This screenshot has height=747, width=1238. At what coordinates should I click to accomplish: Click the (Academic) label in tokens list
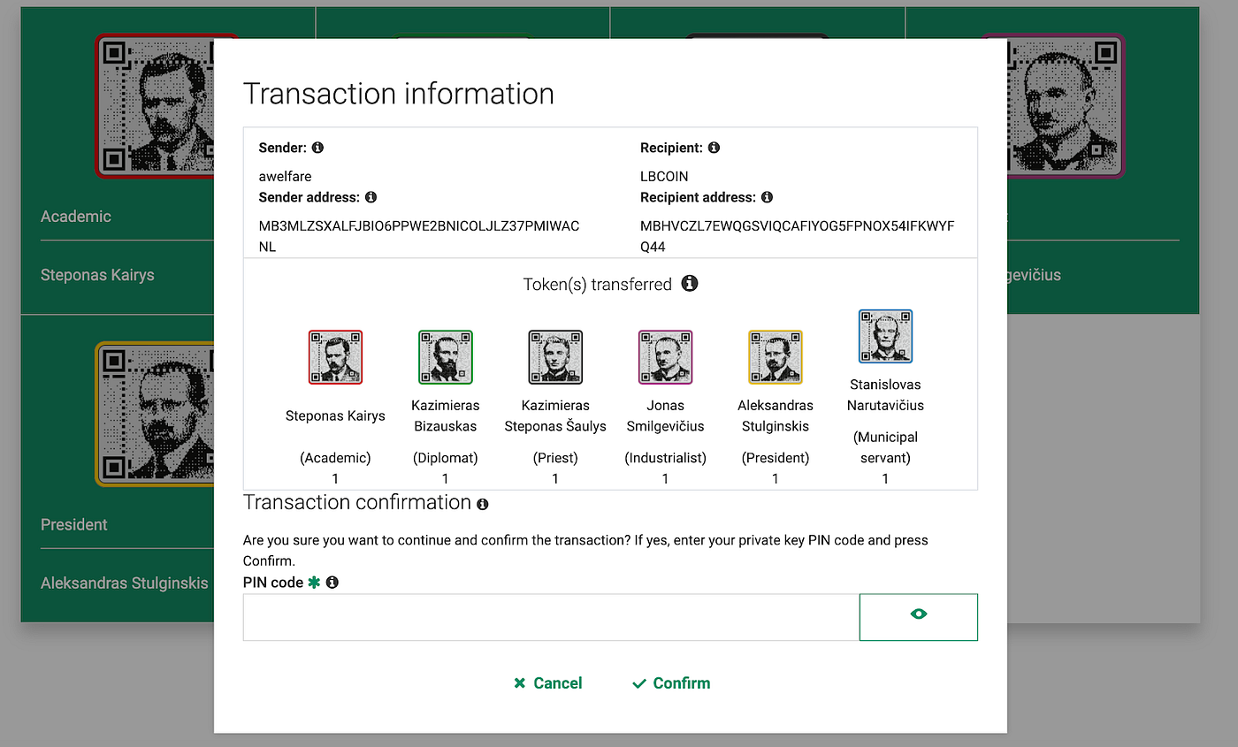(x=335, y=458)
